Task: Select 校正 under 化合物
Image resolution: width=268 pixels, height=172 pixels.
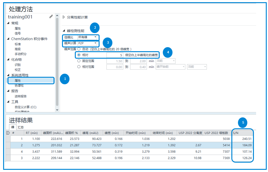Action: tap(18, 70)
